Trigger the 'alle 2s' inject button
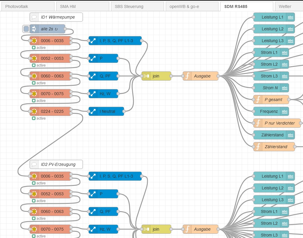Viewport: 303px width, 238px height. point(26,29)
